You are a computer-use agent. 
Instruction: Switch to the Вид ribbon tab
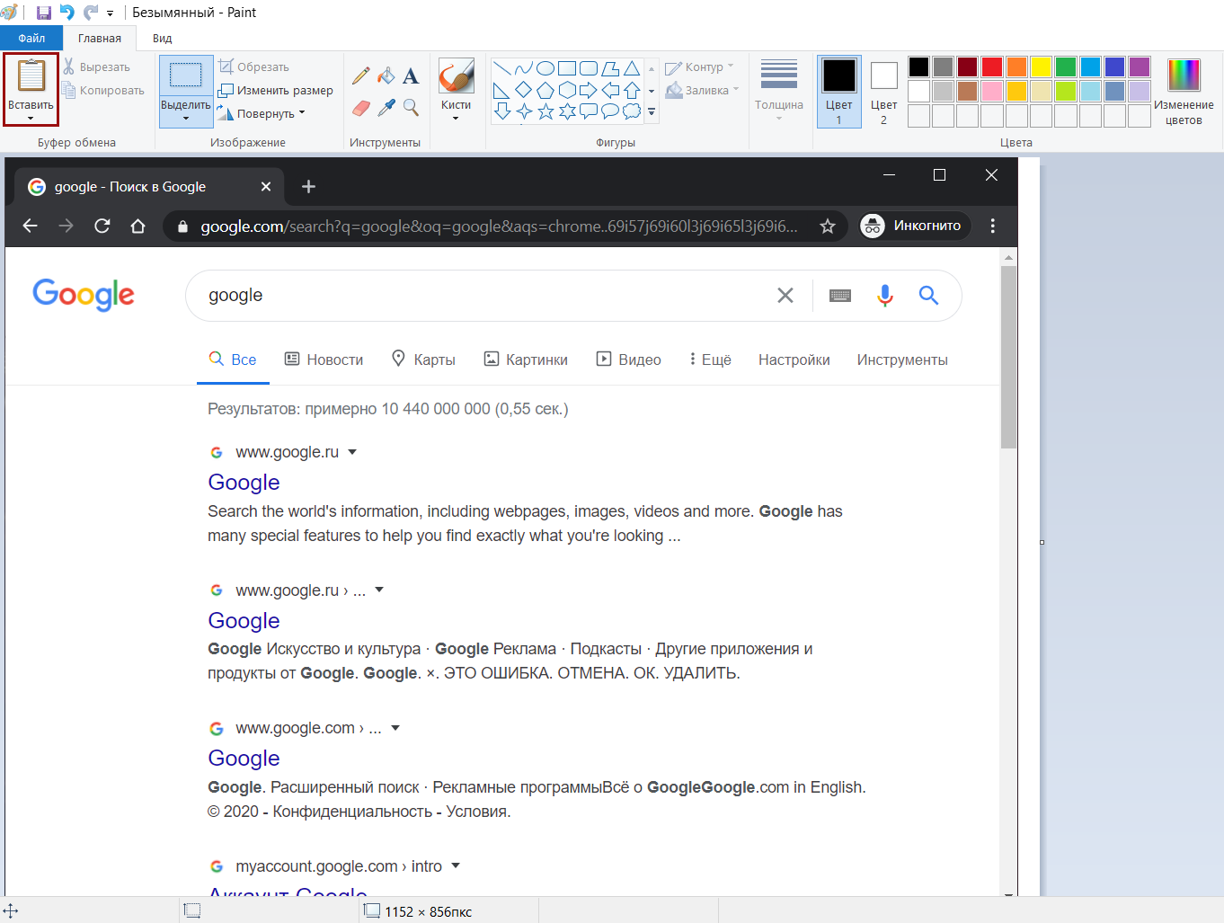[x=162, y=38]
